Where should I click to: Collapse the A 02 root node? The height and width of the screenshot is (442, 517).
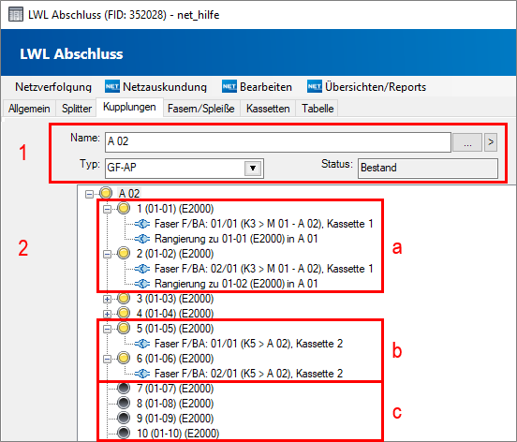pyautogui.click(x=89, y=194)
